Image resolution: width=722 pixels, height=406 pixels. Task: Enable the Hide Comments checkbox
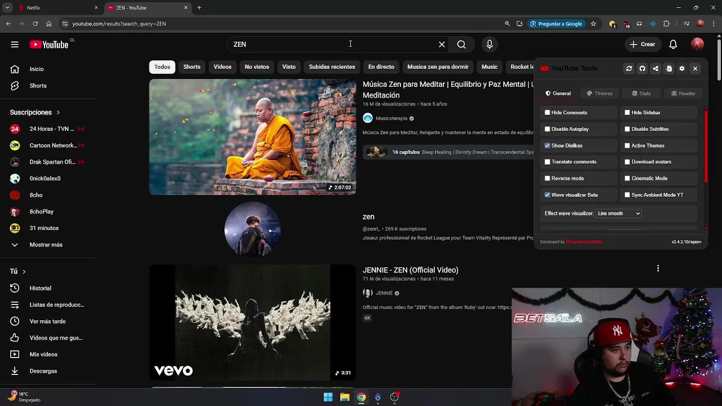547,113
